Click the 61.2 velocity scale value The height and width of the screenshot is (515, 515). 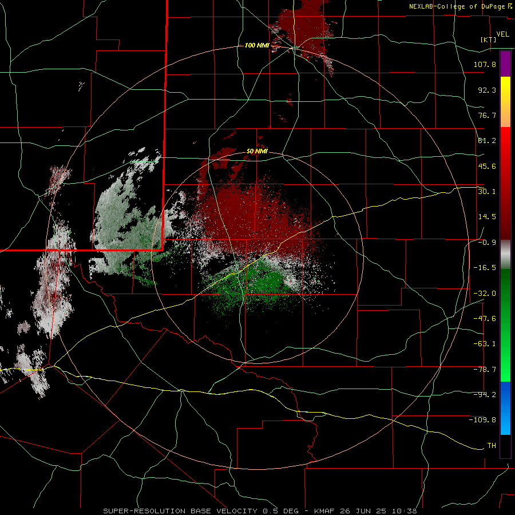tap(487, 141)
